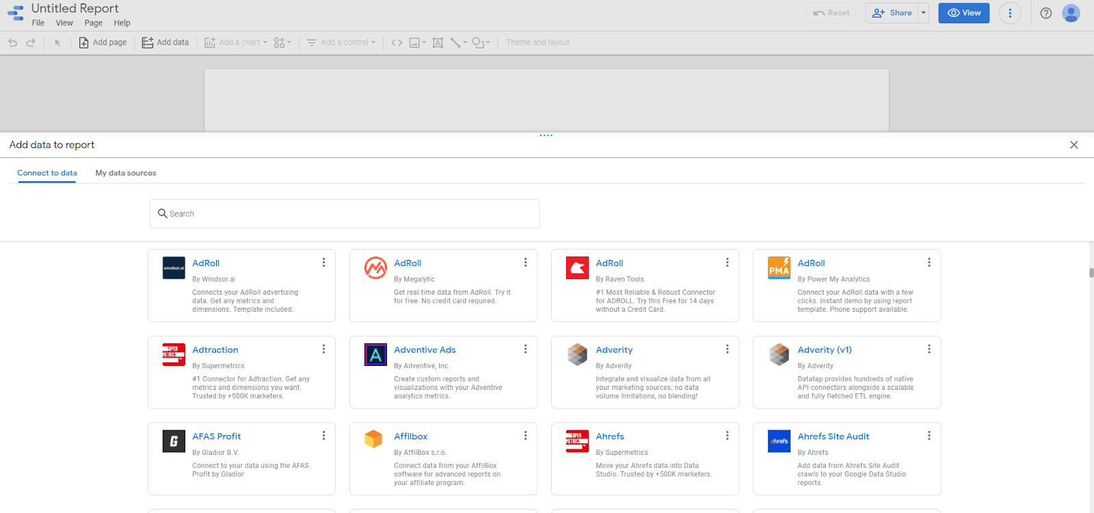Image resolution: width=1094 pixels, height=513 pixels.
Task: Open the image insert dropdown
Action: (417, 42)
